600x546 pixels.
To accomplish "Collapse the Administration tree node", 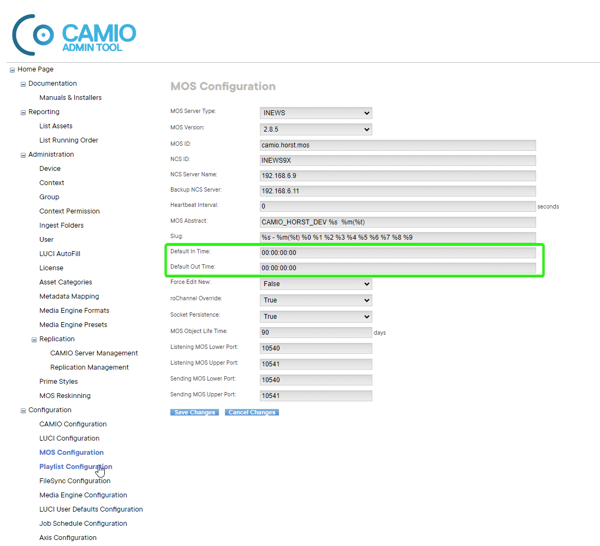I will point(23,155).
